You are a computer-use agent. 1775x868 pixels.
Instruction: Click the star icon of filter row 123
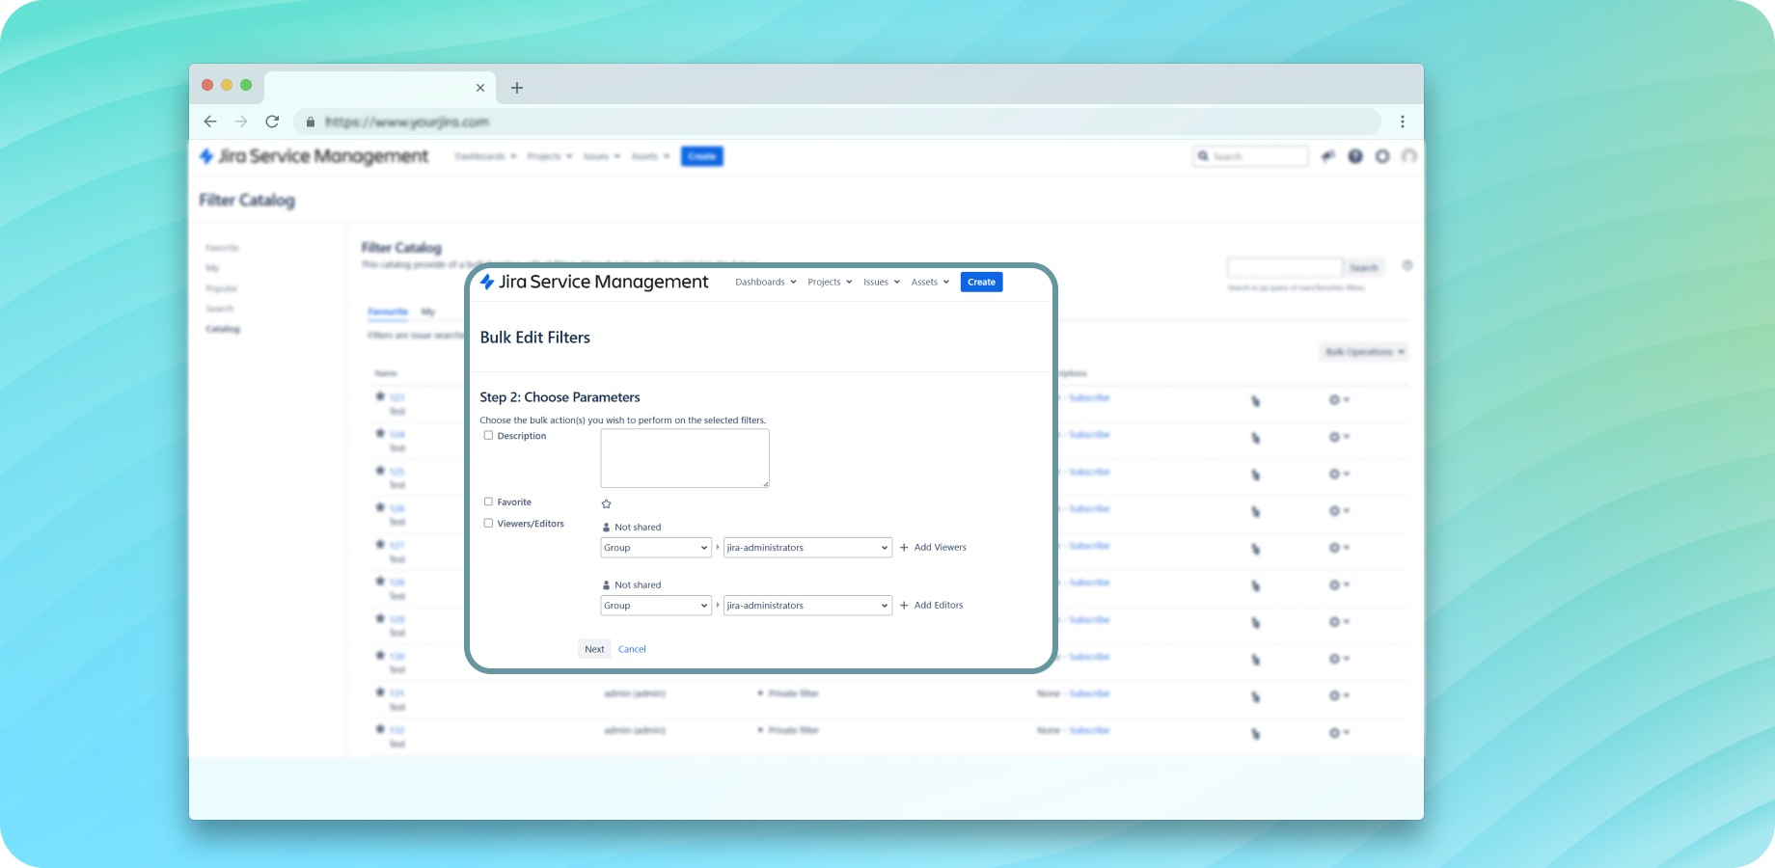(380, 396)
